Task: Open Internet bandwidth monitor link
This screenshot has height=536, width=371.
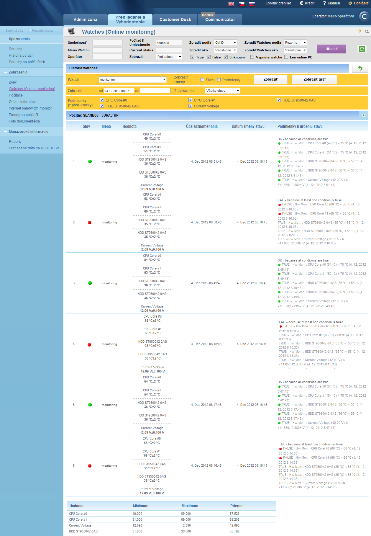Action: coord(30,108)
